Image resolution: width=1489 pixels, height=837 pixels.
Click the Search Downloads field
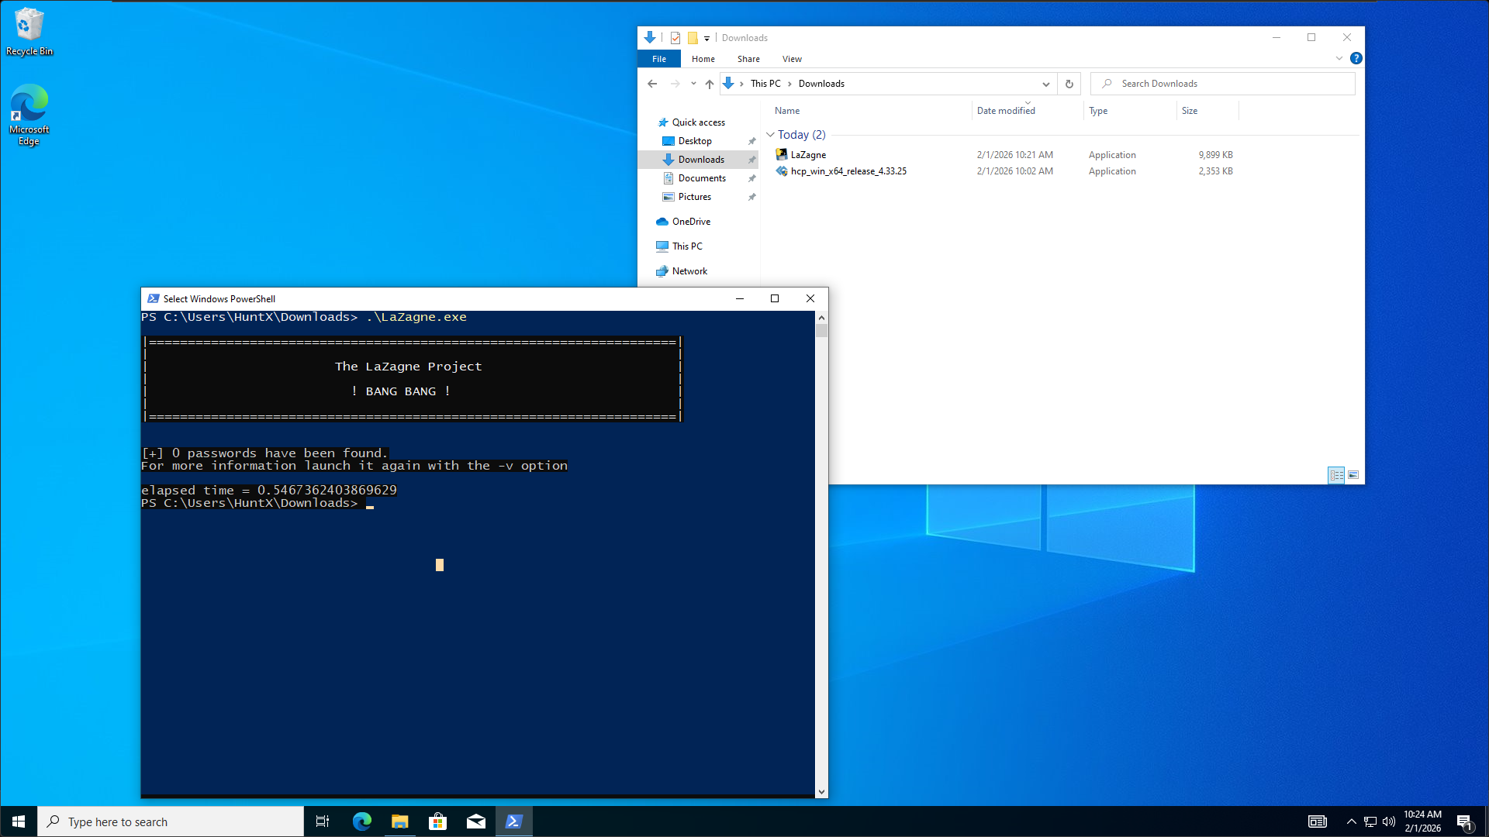pos(1223,84)
